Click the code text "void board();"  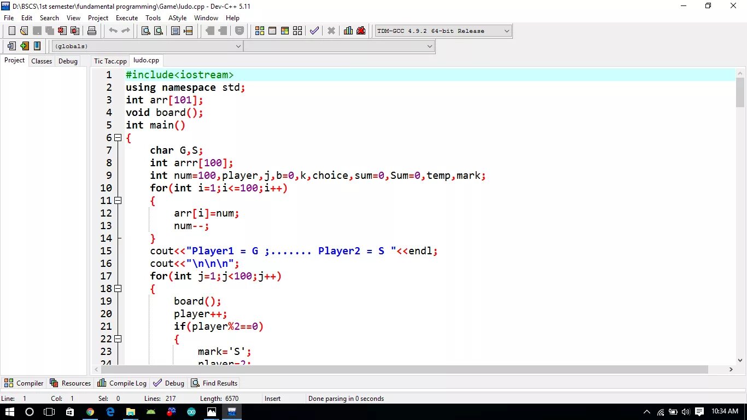165,113
